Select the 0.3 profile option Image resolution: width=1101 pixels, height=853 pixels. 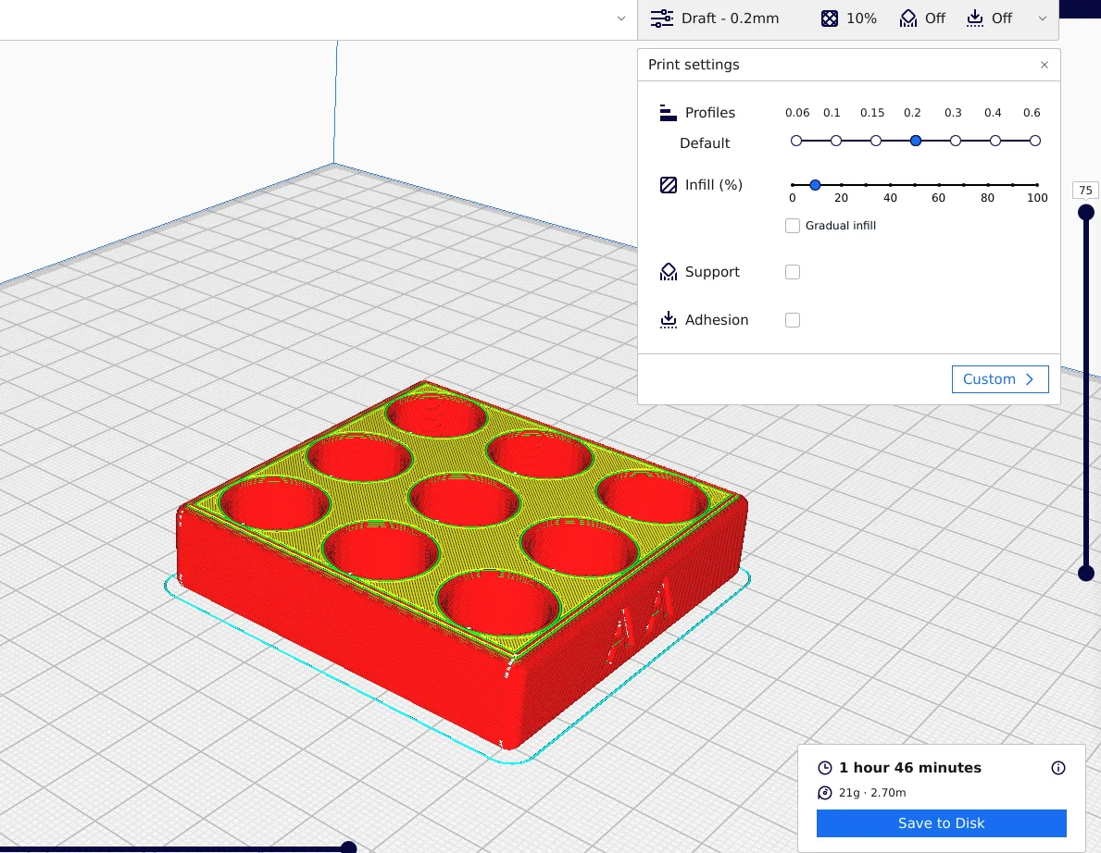pos(955,141)
